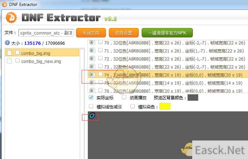Screen dimensions: 248x159
Task: Select combo_big_new.img in the file list
Action: click(42, 61)
